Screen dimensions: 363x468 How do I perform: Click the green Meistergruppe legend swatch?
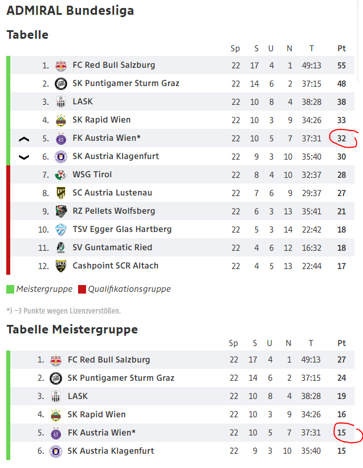pos(10,289)
